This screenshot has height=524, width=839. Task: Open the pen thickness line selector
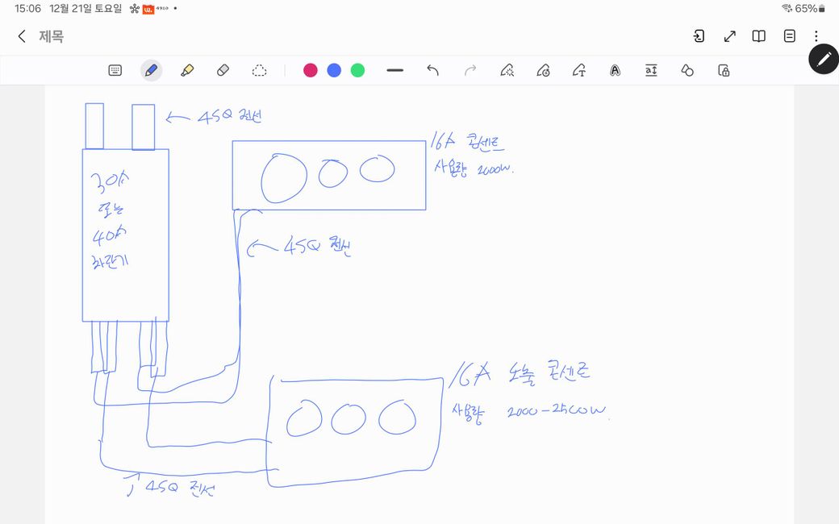pyautogui.click(x=394, y=70)
